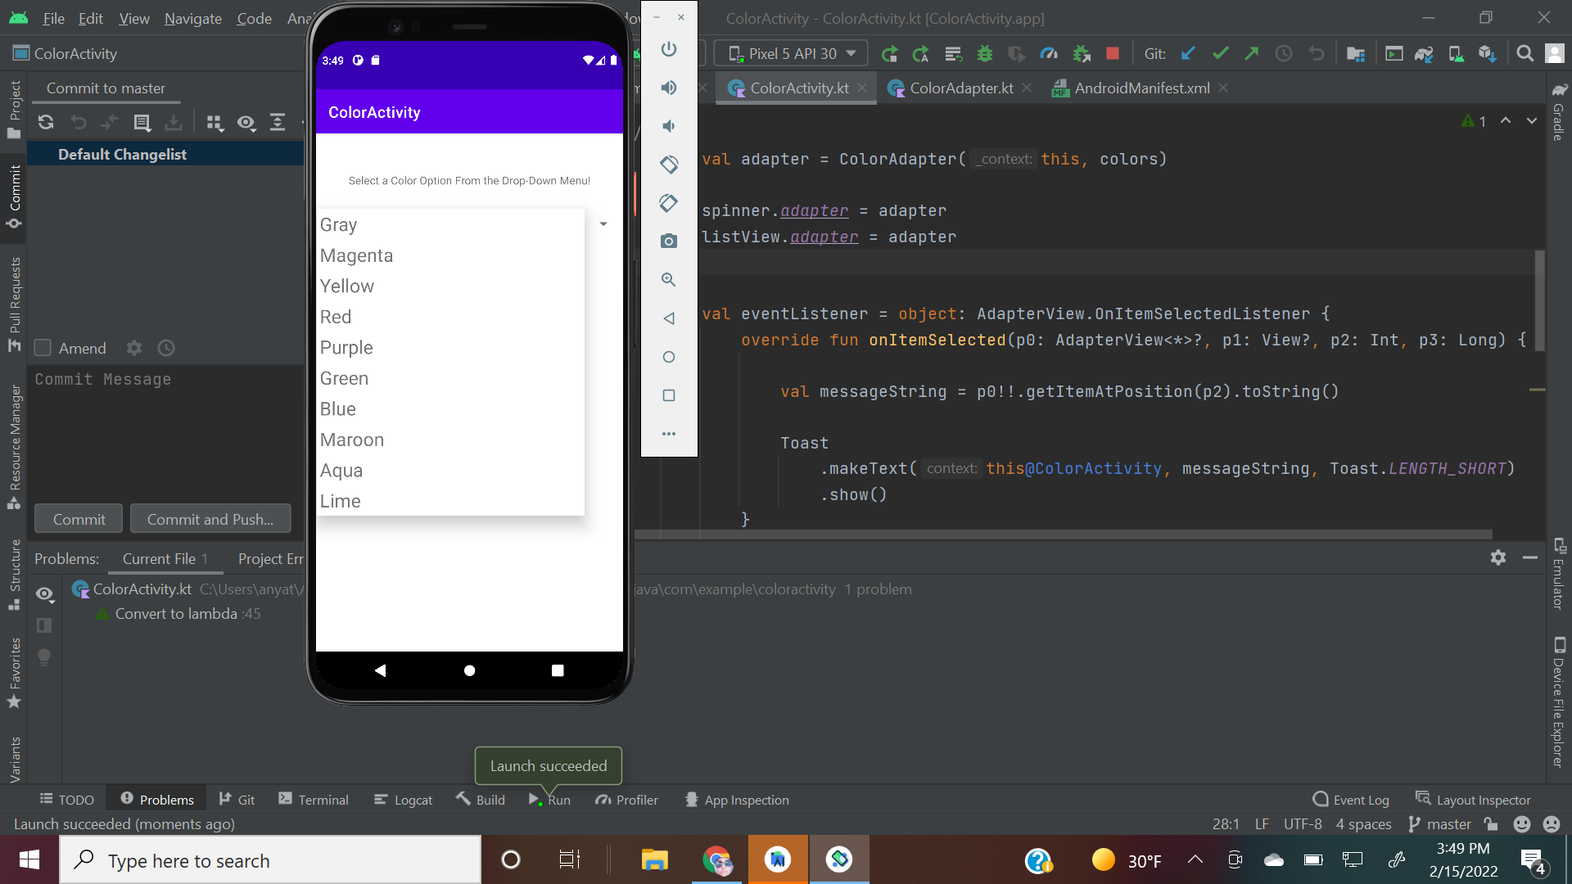Click the emulator power button icon
This screenshot has width=1572, height=884.
(669, 49)
